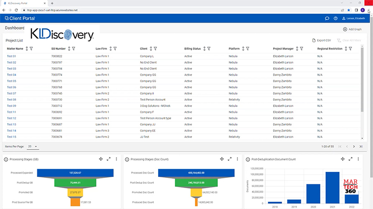373x209 pixels.
Task: Click Clear All Filters
Action: 349,40
